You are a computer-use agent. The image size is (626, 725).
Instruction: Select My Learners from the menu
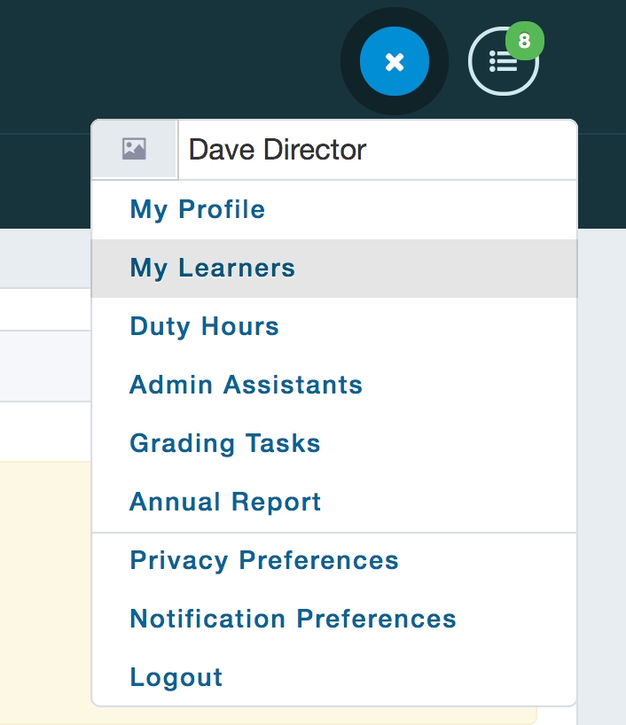pos(213,269)
